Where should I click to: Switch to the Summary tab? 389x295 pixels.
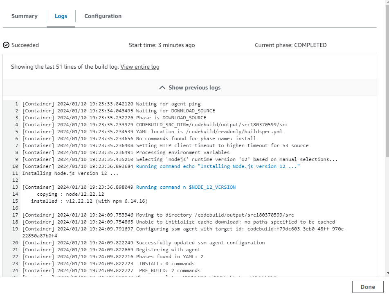tap(24, 16)
